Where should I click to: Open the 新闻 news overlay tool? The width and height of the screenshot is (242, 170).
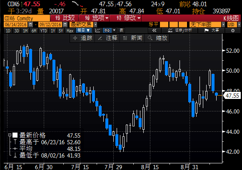[132, 38]
